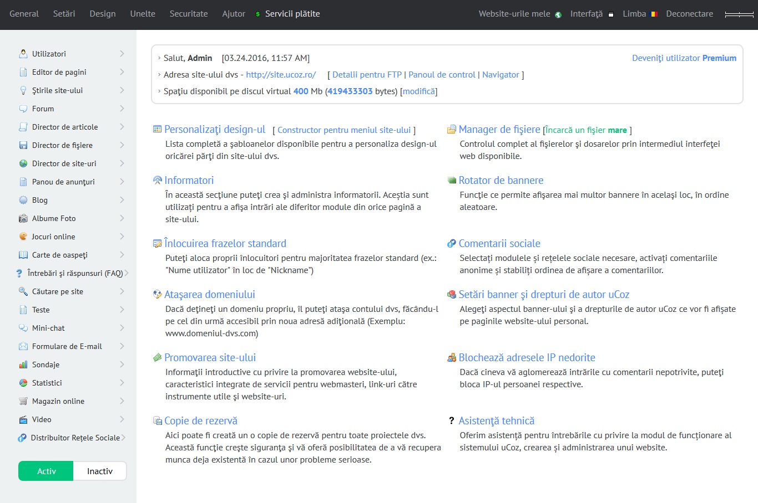Switch module filter to Activ
758x503 pixels.
coord(46,471)
